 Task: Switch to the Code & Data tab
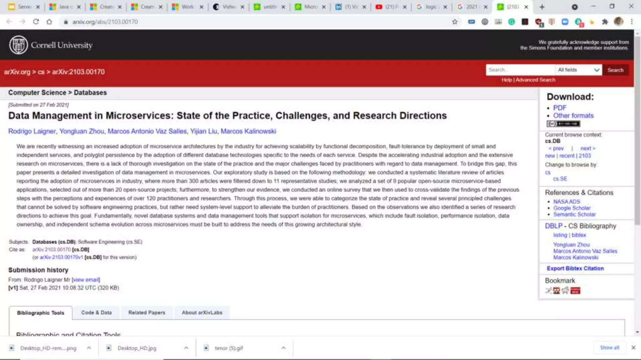pyautogui.click(x=96, y=312)
